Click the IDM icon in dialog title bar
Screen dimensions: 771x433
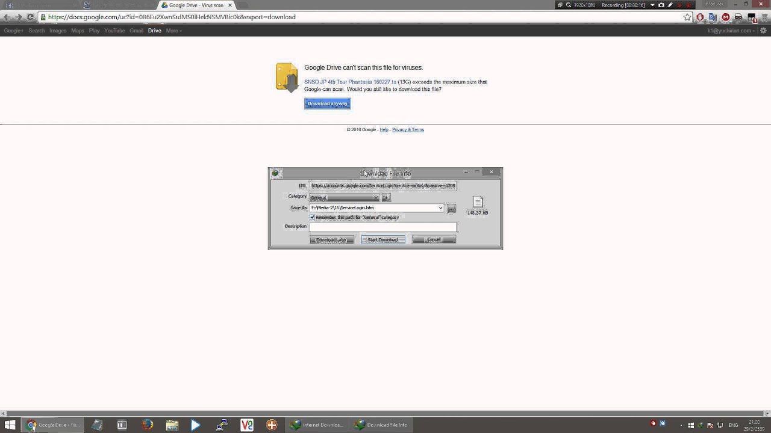276,173
